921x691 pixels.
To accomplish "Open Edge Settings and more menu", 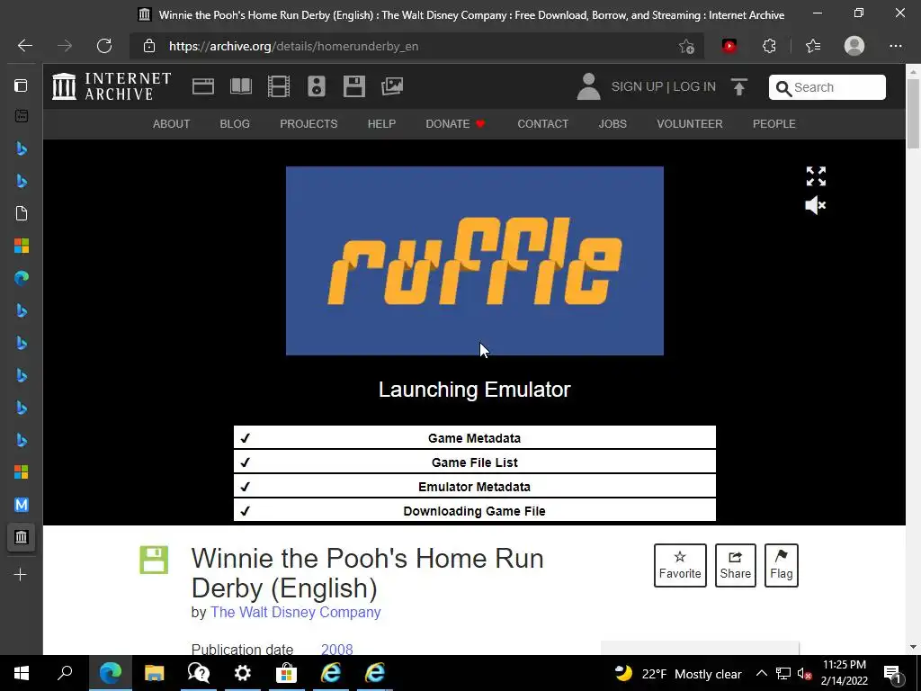I will click(x=895, y=46).
